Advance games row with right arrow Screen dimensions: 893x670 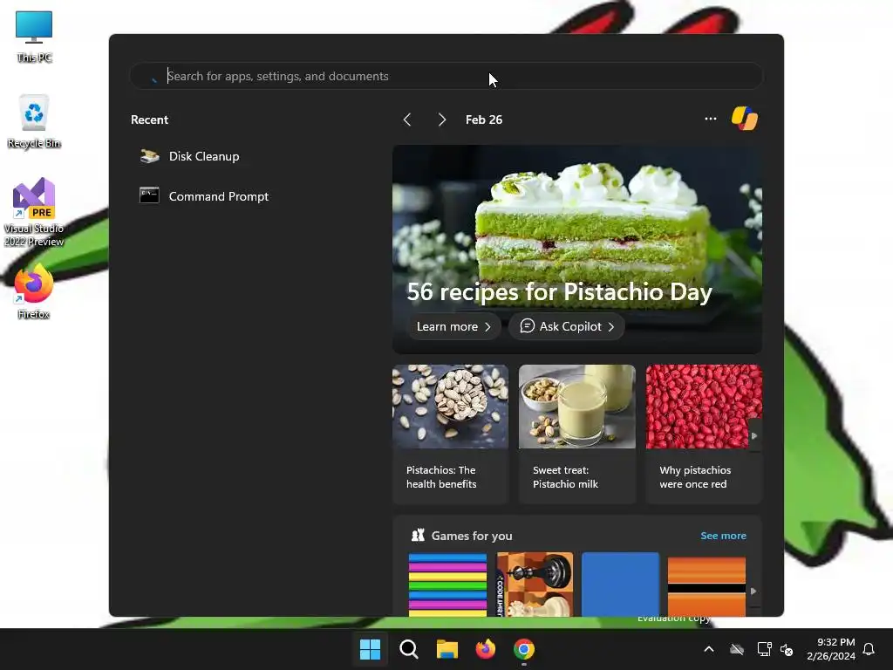point(753,591)
